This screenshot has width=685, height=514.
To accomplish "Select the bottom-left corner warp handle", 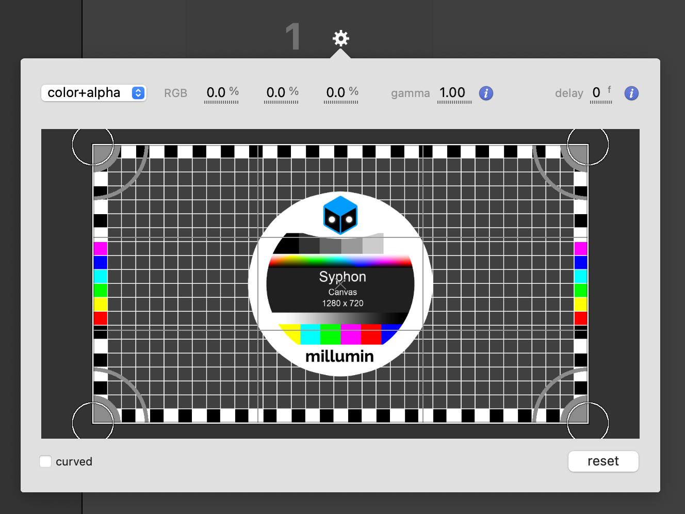I will 93,423.
